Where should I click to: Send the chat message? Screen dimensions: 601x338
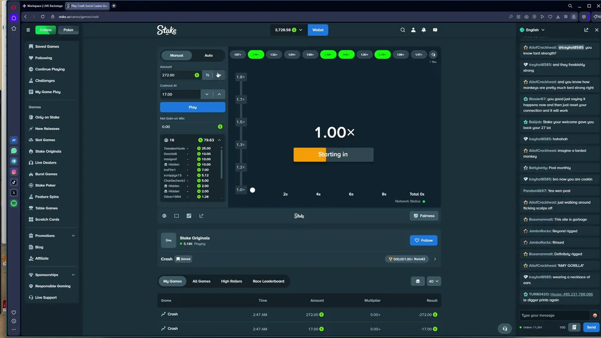click(591, 327)
